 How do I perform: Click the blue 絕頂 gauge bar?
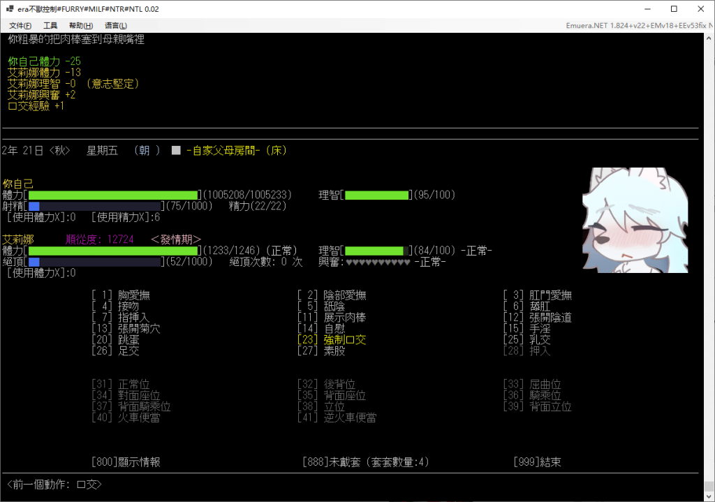(94, 262)
